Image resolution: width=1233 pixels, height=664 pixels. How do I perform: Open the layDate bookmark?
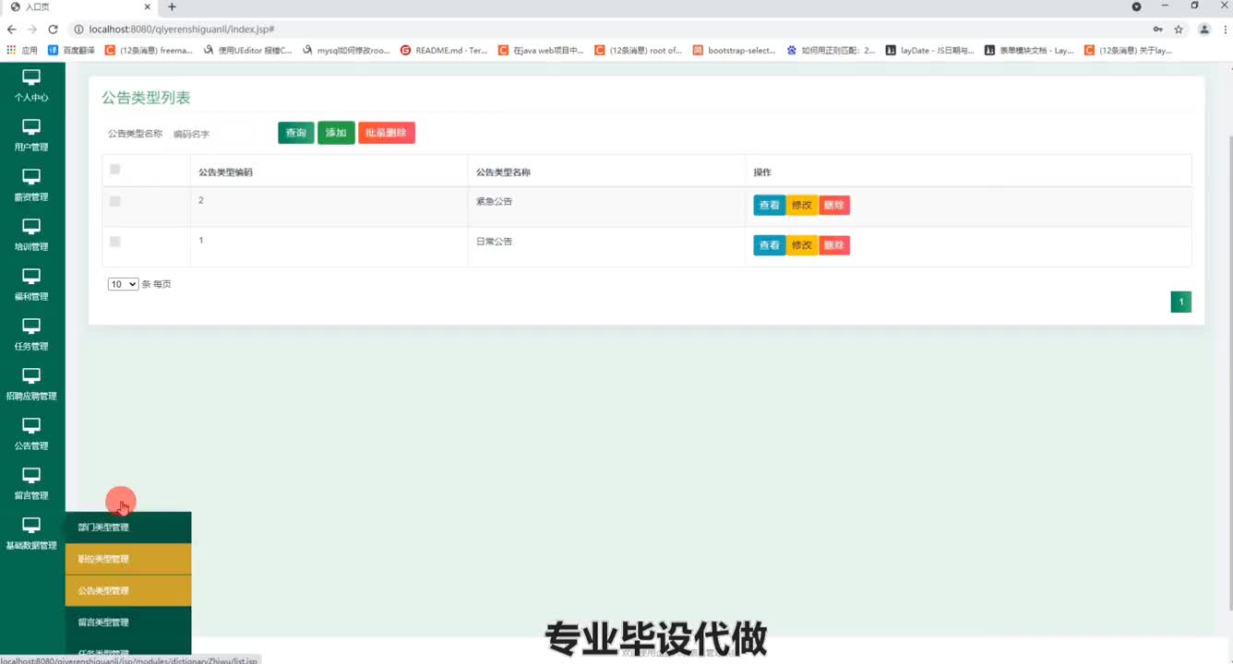930,51
